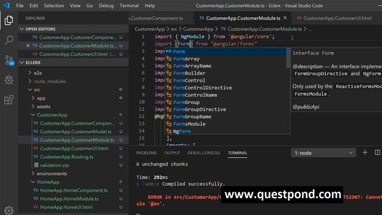Image resolution: width=382 pixels, height=215 pixels.
Task: Open the View menu
Action: (x=75, y=5)
